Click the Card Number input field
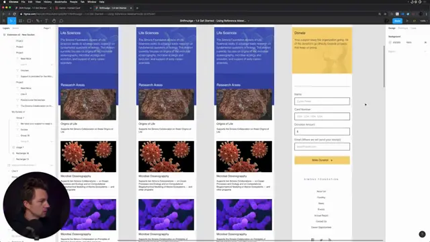The width and height of the screenshot is (430, 242). click(x=322, y=116)
